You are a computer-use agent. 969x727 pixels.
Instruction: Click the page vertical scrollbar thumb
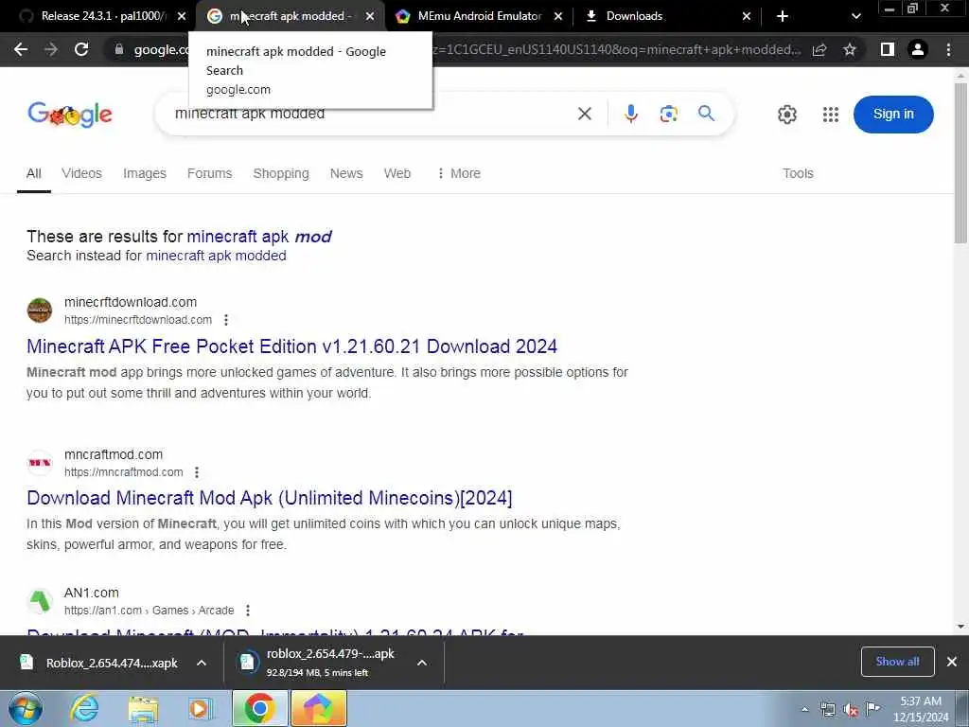(961, 163)
